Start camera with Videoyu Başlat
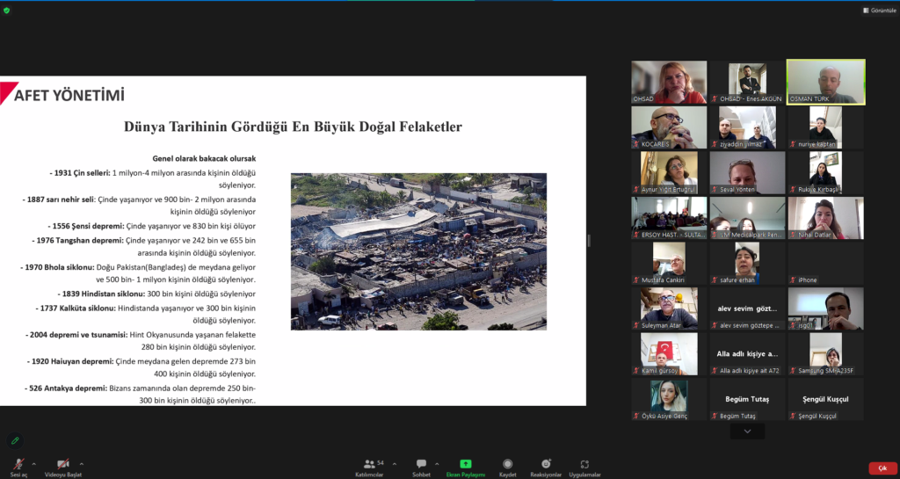This screenshot has width=900, height=479. (x=63, y=464)
